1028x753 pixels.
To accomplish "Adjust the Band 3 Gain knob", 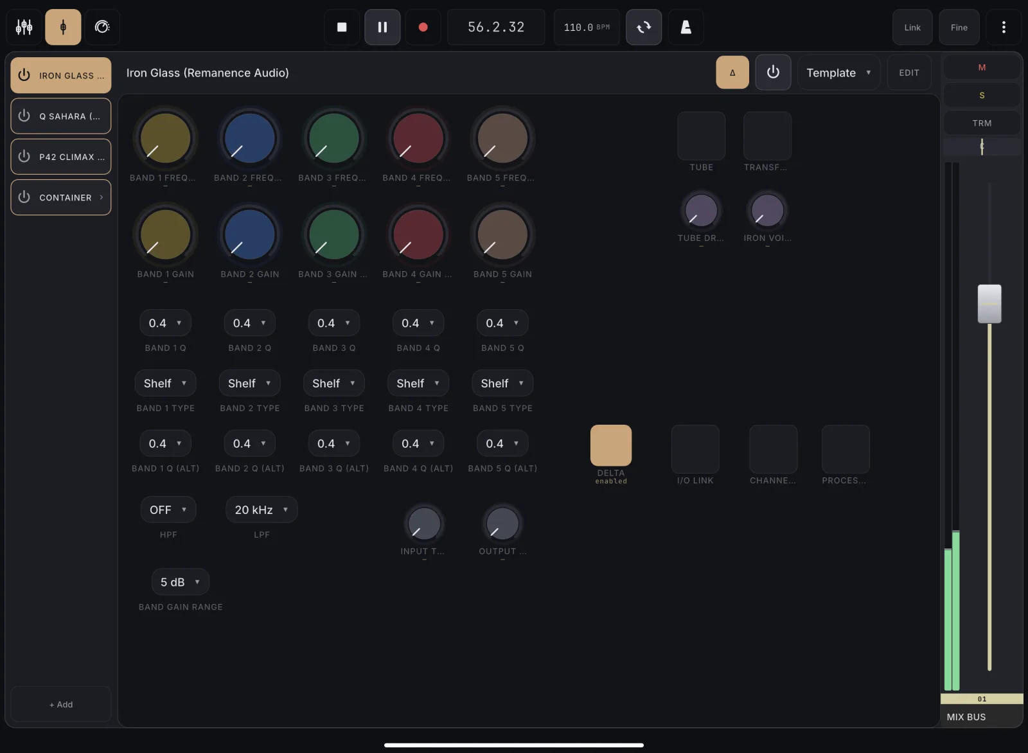I will [334, 235].
